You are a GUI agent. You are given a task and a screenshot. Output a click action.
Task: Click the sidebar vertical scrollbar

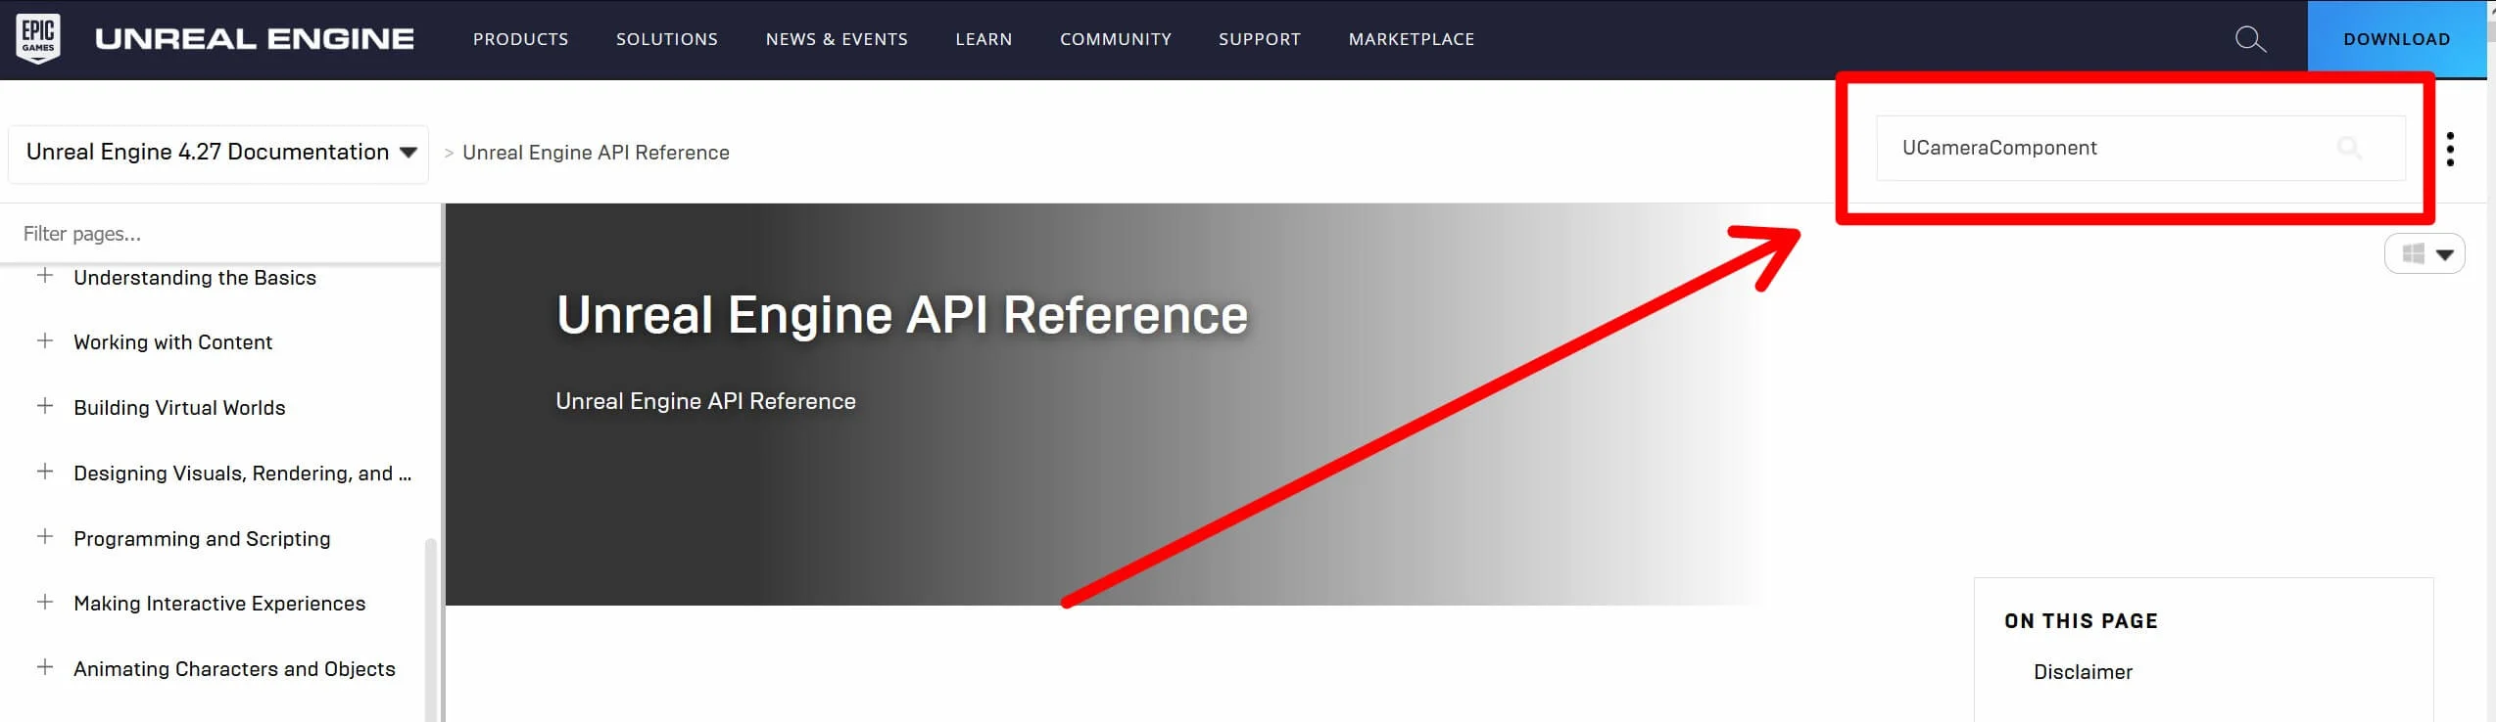click(430, 630)
